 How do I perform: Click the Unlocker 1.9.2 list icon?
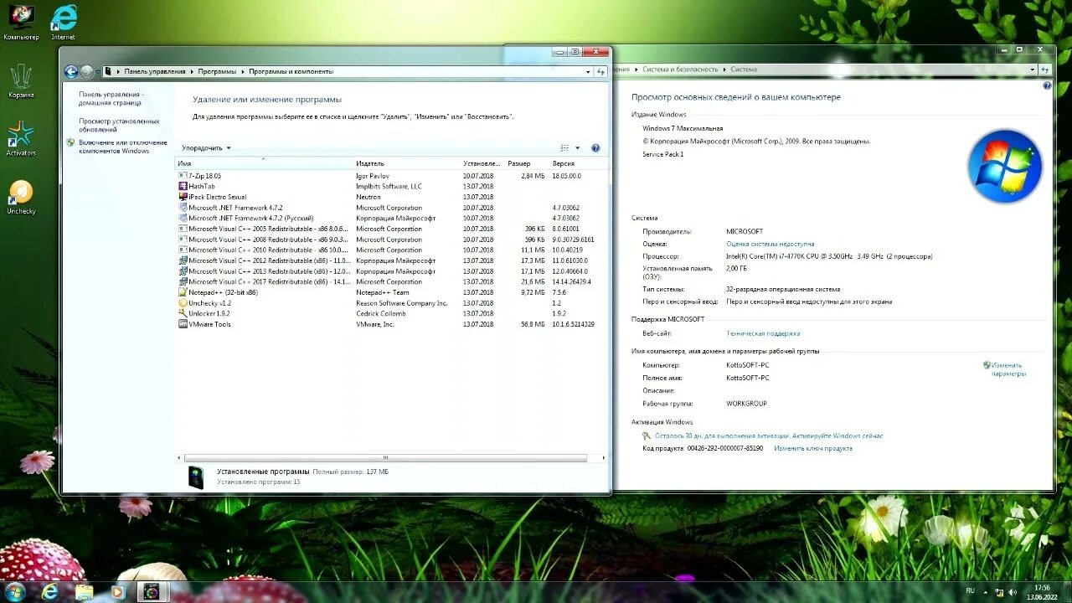pos(183,313)
